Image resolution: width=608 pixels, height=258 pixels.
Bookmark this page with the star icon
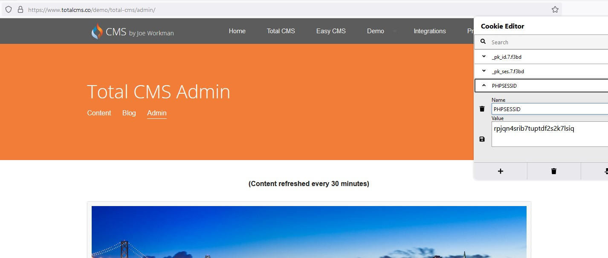(555, 9)
